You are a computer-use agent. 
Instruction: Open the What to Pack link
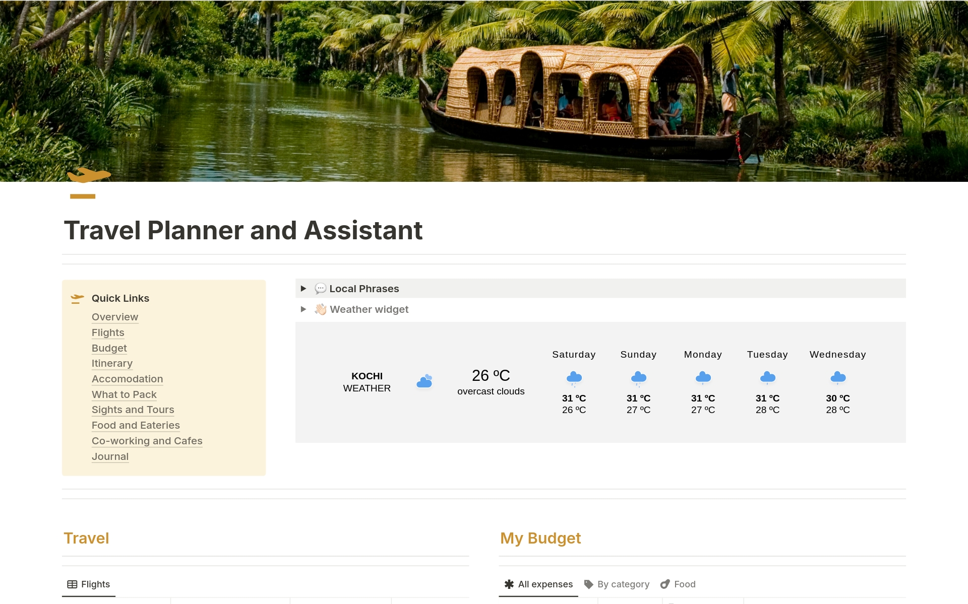pos(124,394)
